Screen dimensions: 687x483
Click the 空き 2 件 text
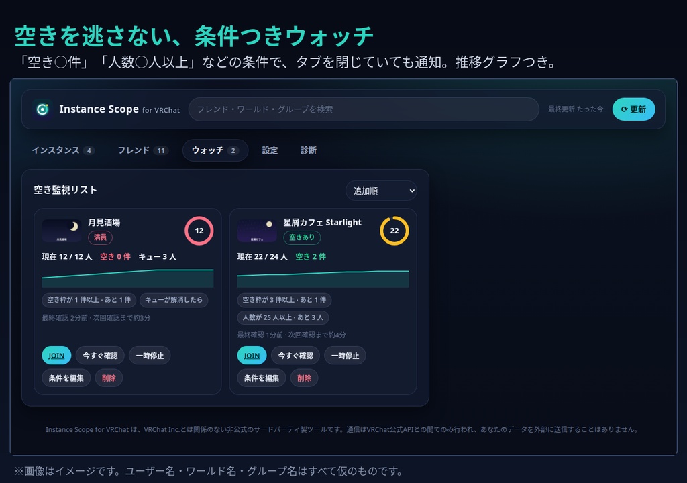[x=311, y=257]
